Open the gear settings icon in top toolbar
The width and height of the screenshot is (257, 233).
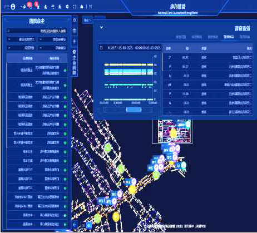[67, 7]
